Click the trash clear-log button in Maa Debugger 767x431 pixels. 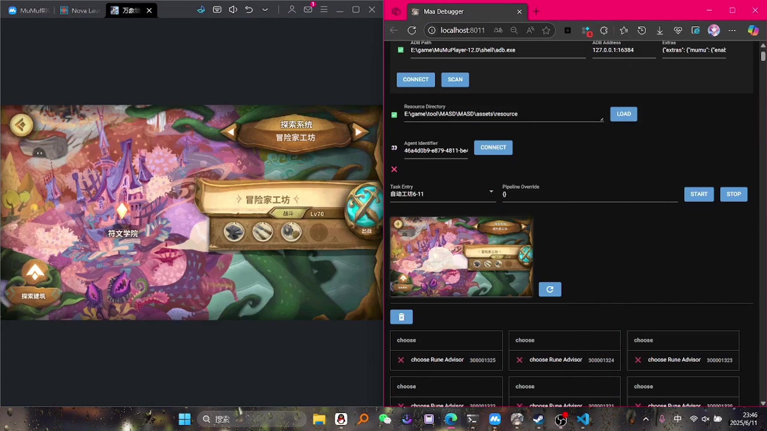[x=401, y=317]
